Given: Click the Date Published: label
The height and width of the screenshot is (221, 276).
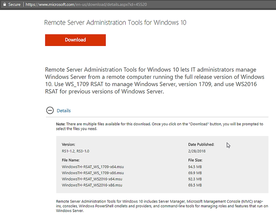Looking at the screenshot, I should pyautogui.click(x=201, y=144).
